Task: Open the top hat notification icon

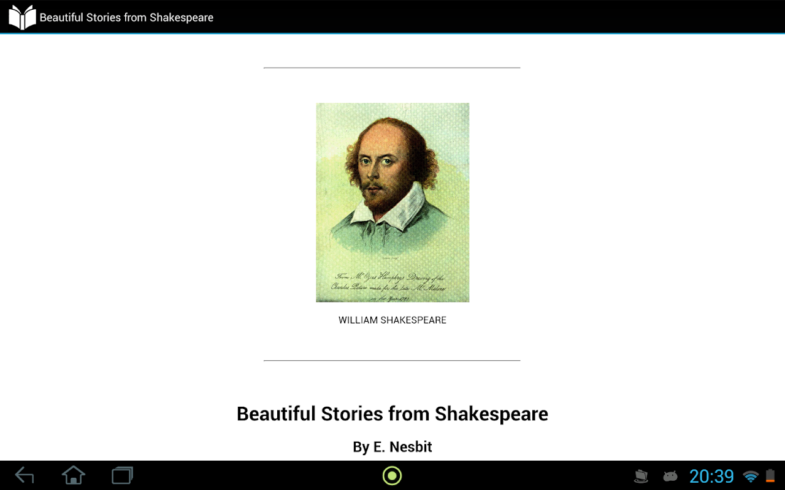Action: [641, 476]
